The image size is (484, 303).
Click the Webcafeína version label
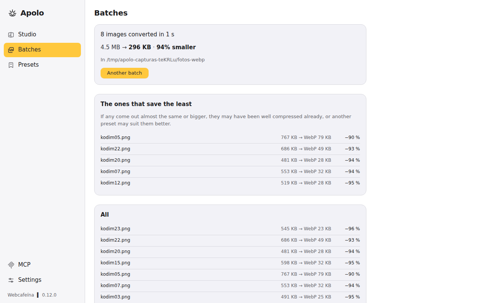pos(32,295)
